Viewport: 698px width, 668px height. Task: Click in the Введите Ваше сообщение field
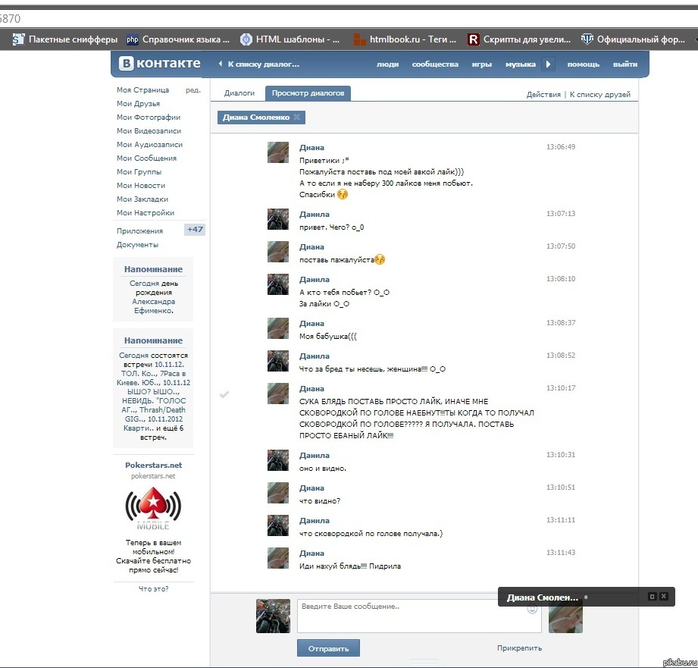coord(419,616)
